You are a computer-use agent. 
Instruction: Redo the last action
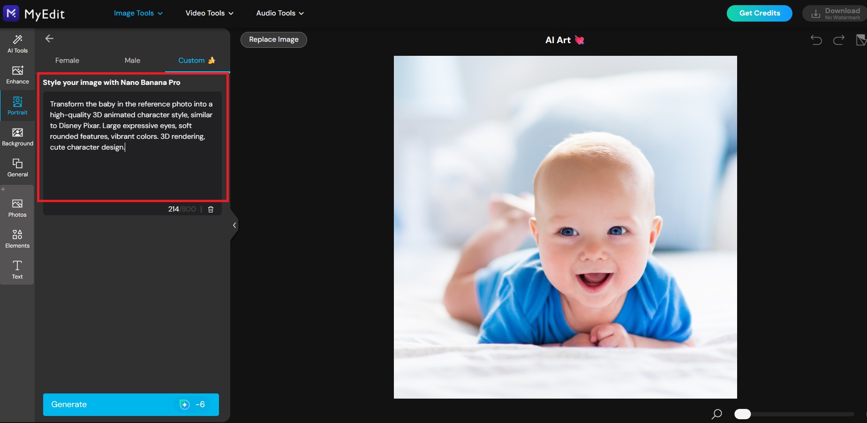pyautogui.click(x=838, y=40)
